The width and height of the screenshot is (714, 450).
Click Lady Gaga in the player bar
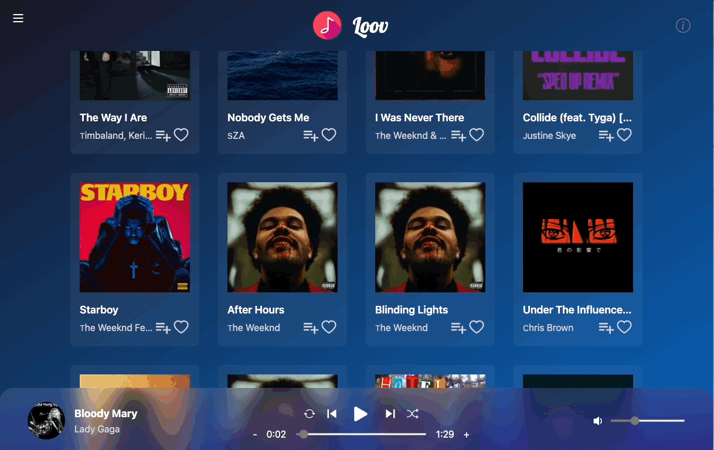(97, 429)
